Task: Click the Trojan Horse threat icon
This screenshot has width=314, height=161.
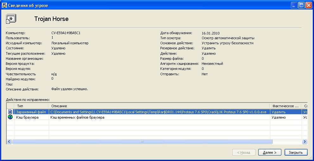Action: [11, 19]
